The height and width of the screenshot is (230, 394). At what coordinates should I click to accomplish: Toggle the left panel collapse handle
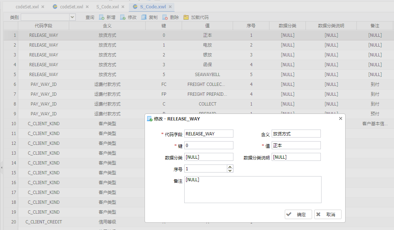pos(1,167)
